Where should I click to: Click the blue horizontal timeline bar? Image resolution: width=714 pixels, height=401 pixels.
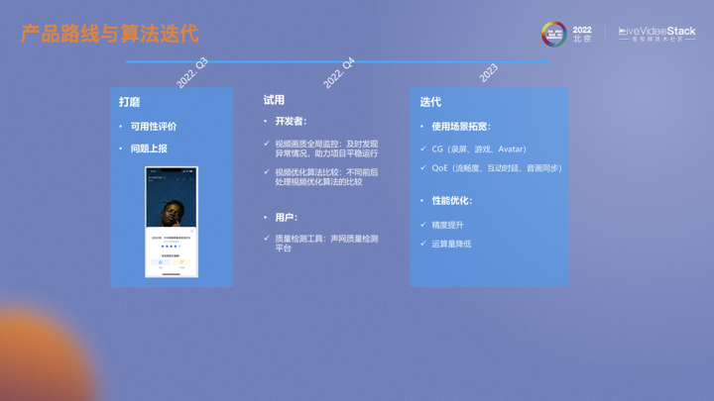(x=337, y=61)
